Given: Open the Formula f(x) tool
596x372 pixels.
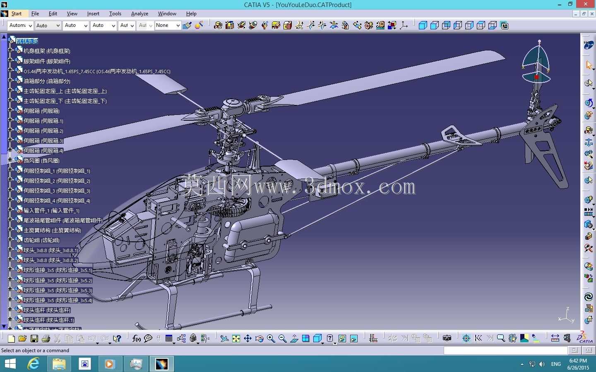Looking at the screenshot, I should (136, 339).
